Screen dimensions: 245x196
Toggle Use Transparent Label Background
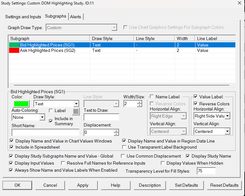pyautogui.click(x=124, y=147)
